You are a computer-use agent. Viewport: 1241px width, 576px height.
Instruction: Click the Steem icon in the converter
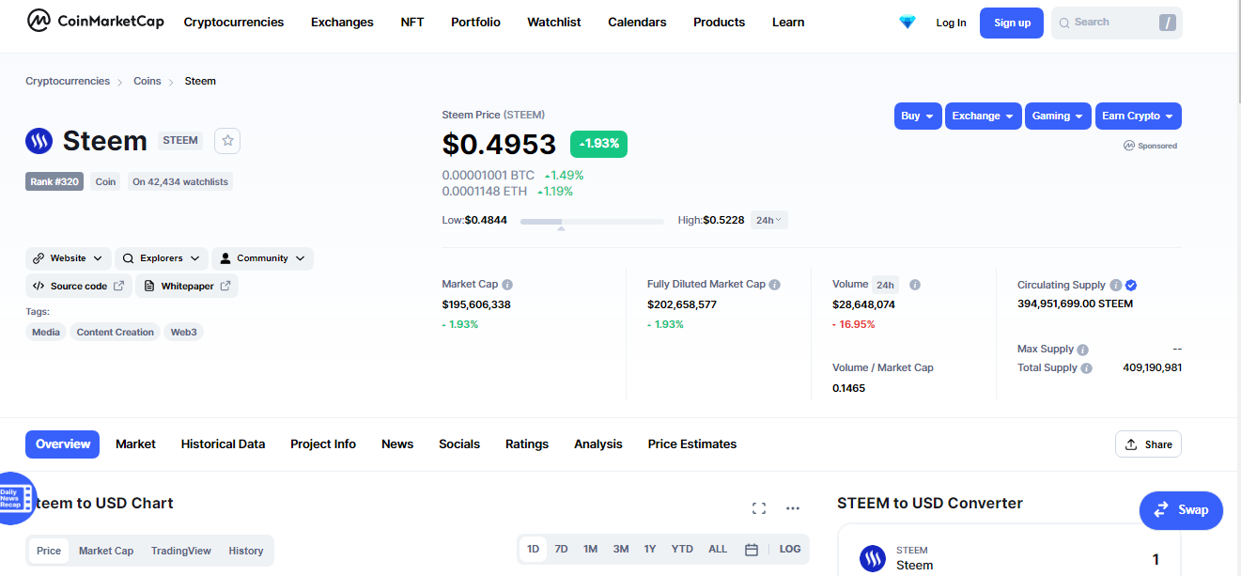[873, 559]
